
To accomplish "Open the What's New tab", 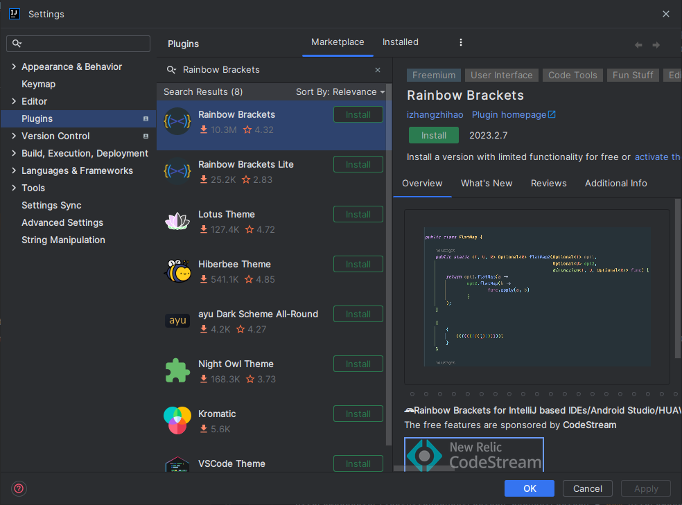I will coord(487,184).
